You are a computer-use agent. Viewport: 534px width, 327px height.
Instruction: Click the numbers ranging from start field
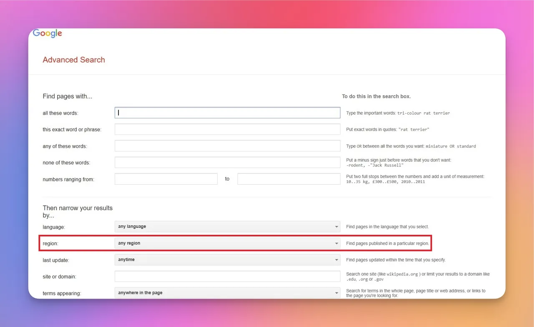click(x=166, y=179)
